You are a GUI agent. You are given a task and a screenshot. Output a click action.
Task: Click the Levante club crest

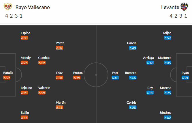click(x=184, y=7)
